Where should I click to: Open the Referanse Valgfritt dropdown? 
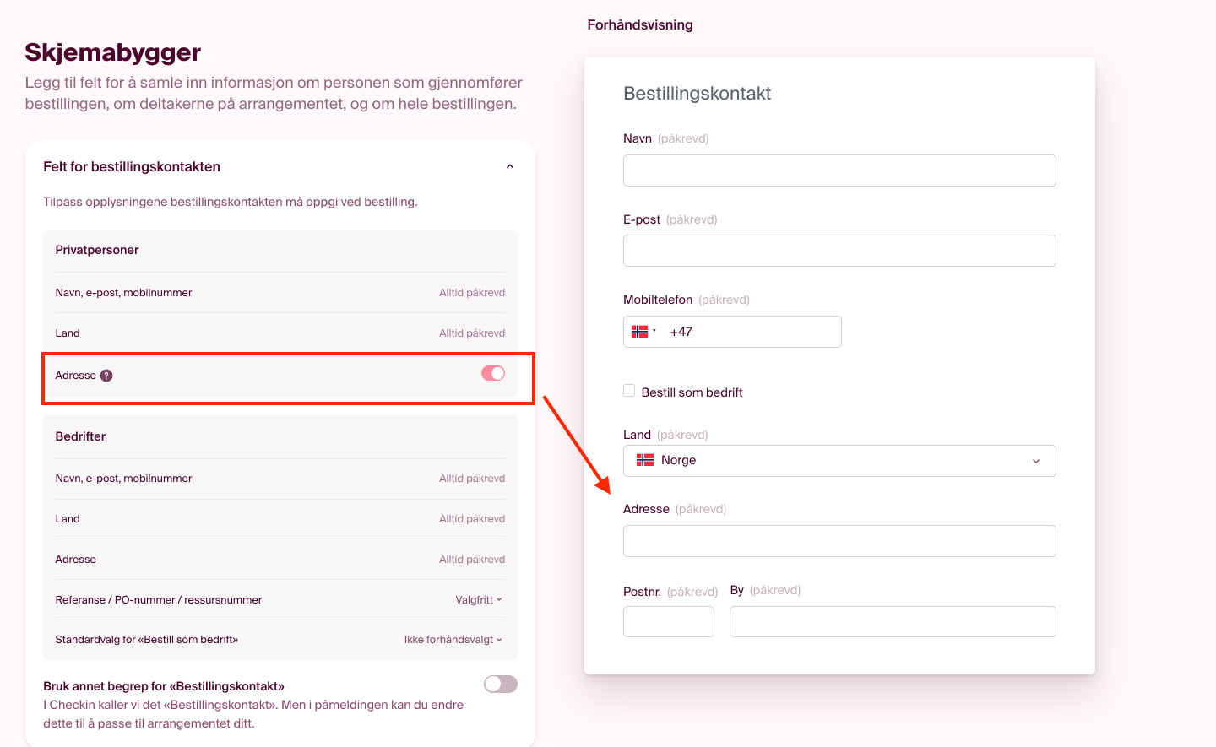[x=479, y=600]
